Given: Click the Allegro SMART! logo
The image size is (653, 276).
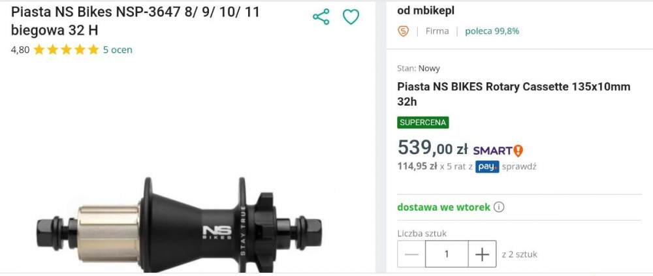Looking at the screenshot, I should point(498,150).
